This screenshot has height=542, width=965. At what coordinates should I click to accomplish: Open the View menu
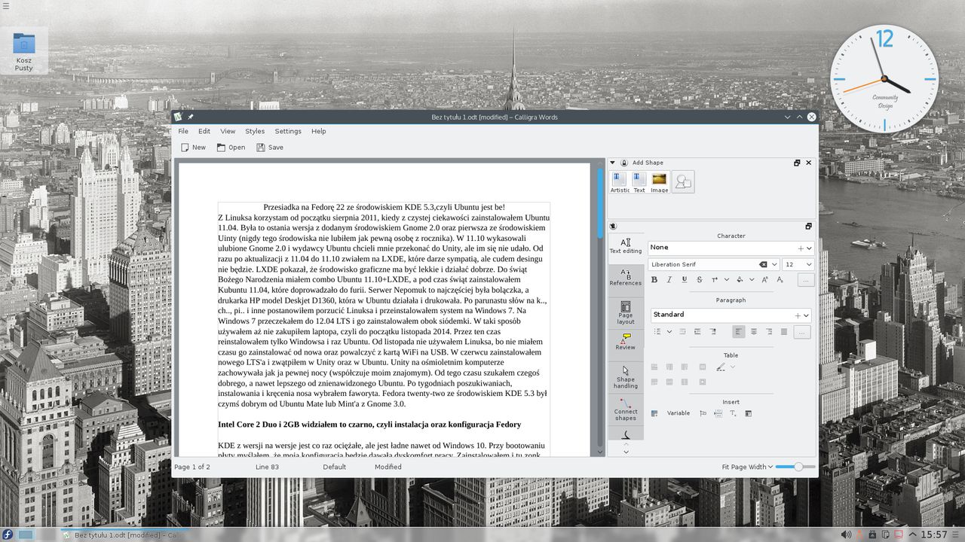pyautogui.click(x=228, y=131)
